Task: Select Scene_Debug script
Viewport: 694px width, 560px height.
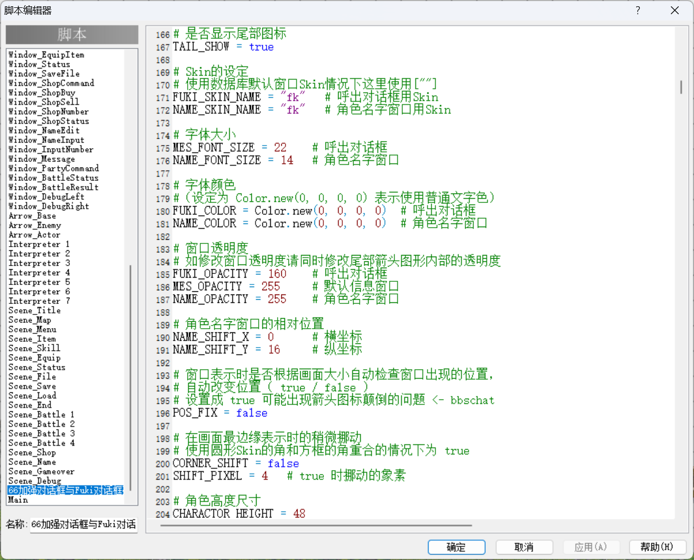Action: coord(35,481)
